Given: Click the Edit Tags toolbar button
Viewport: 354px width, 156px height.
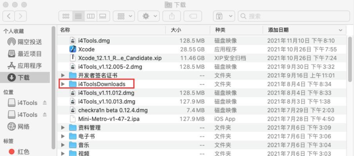Looking at the screenshot, I should (x=193, y=16).
